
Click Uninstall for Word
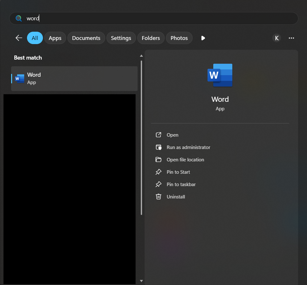(x=175, y=197)
